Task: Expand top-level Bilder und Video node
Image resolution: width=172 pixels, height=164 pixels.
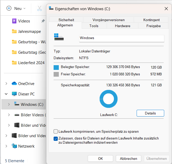Action: pyautogui.click(x=6, y=136)
